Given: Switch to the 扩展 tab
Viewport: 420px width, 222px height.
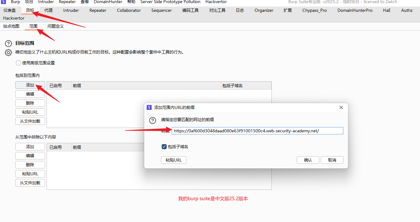Looking at the screenshot, I should [288, 10].
